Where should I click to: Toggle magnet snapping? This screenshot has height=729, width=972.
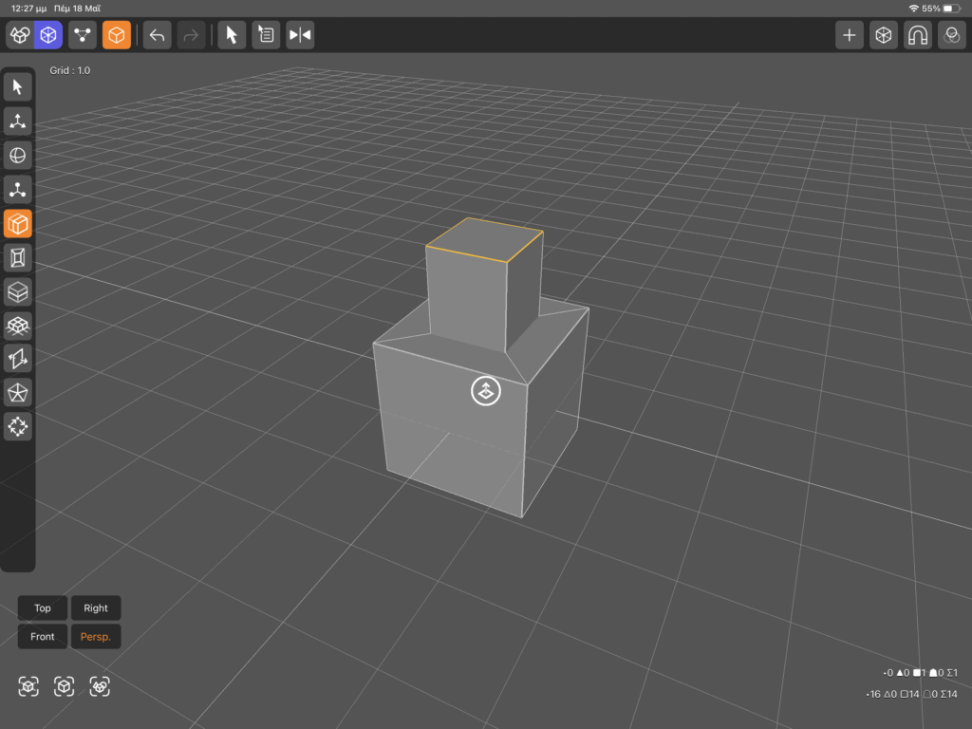(x=918, y=35)
